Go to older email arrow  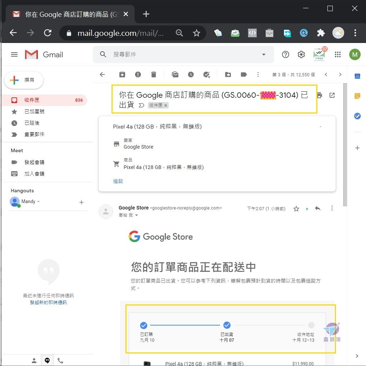(x=340, y=74)
